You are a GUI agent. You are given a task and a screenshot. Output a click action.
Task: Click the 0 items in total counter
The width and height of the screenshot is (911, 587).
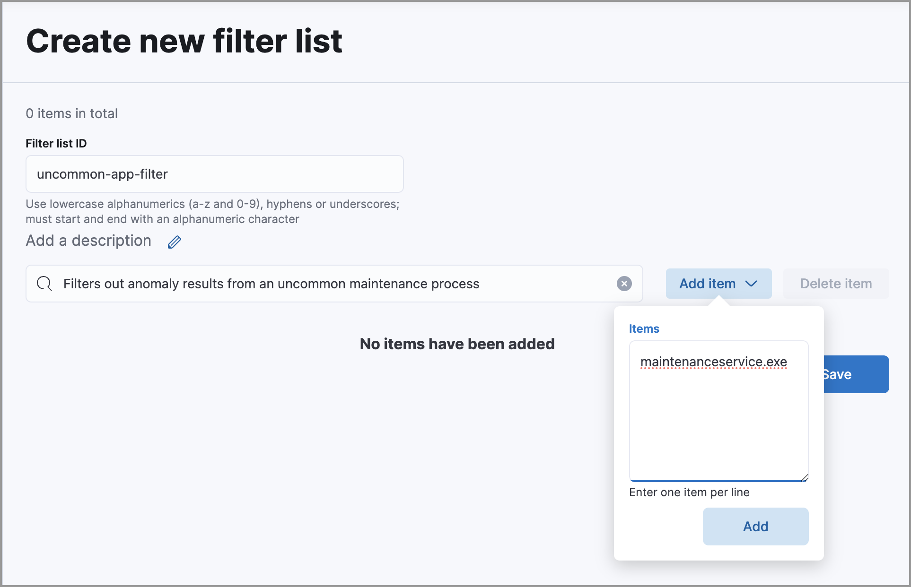[71, 113]
